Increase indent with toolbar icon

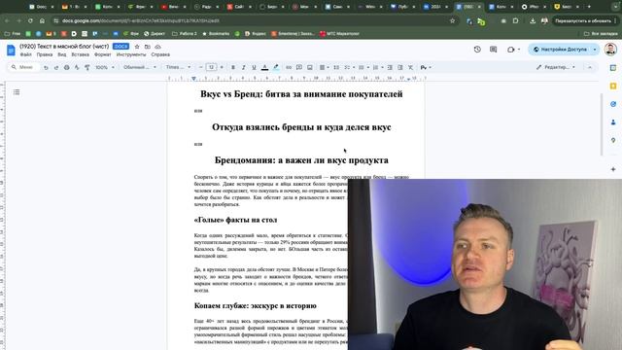click(400, 67)
